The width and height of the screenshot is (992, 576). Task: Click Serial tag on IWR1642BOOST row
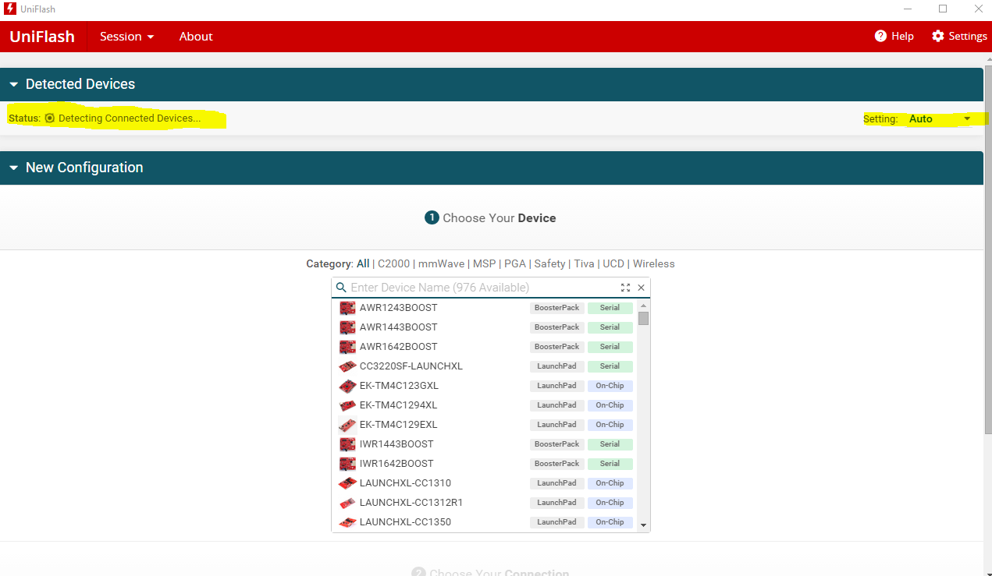[x=610, y=464]
